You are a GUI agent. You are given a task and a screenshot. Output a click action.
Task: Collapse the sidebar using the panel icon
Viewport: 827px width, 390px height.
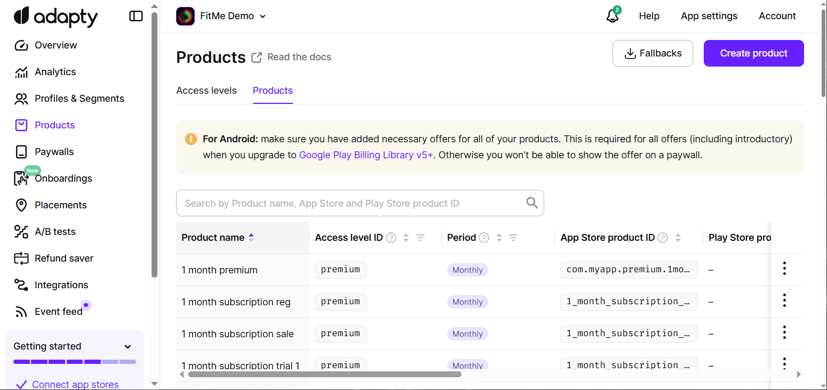point(136,16)
